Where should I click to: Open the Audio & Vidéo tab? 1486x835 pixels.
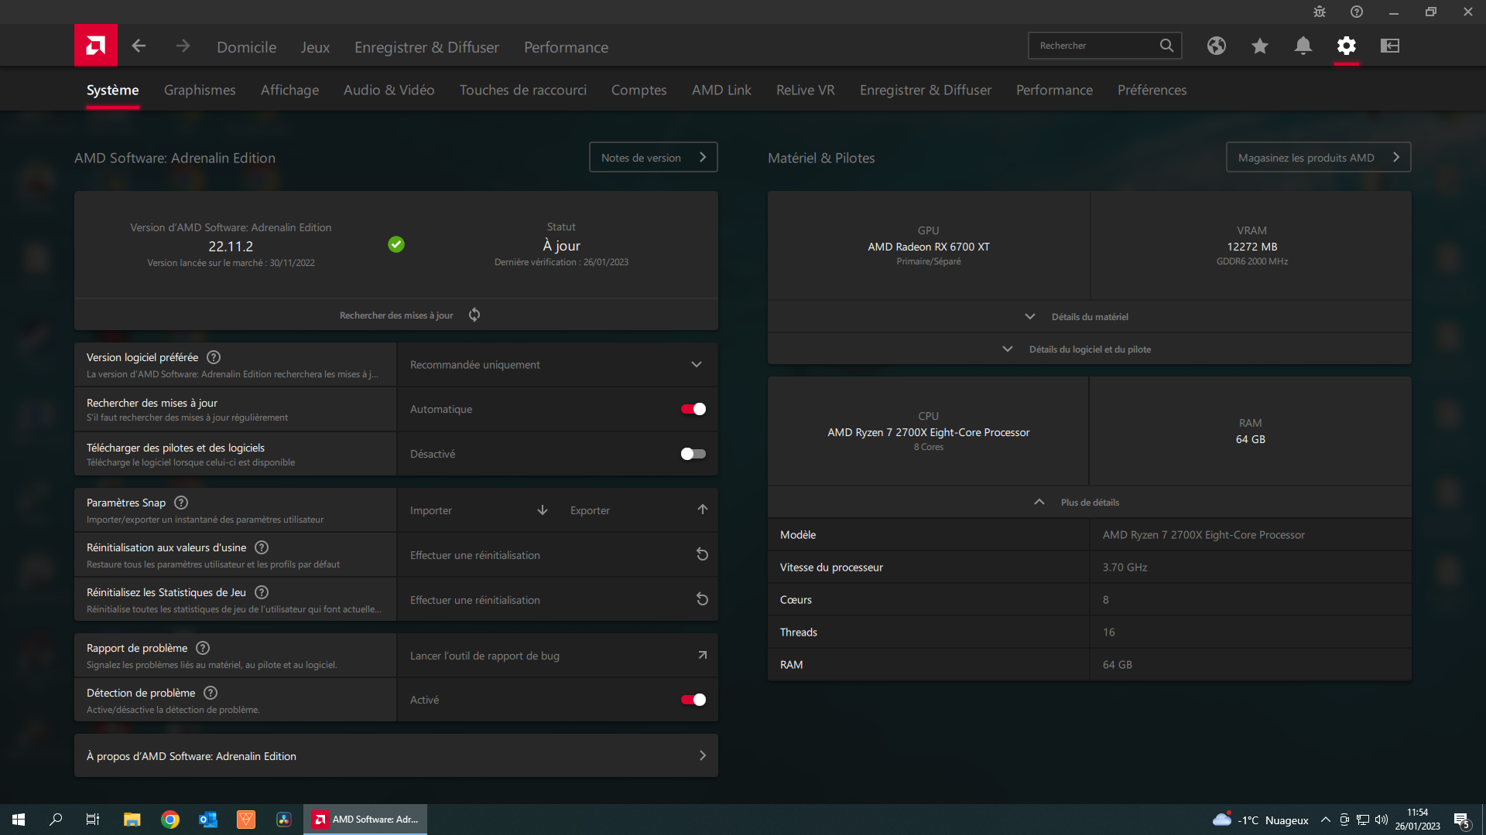click(389, 90)
